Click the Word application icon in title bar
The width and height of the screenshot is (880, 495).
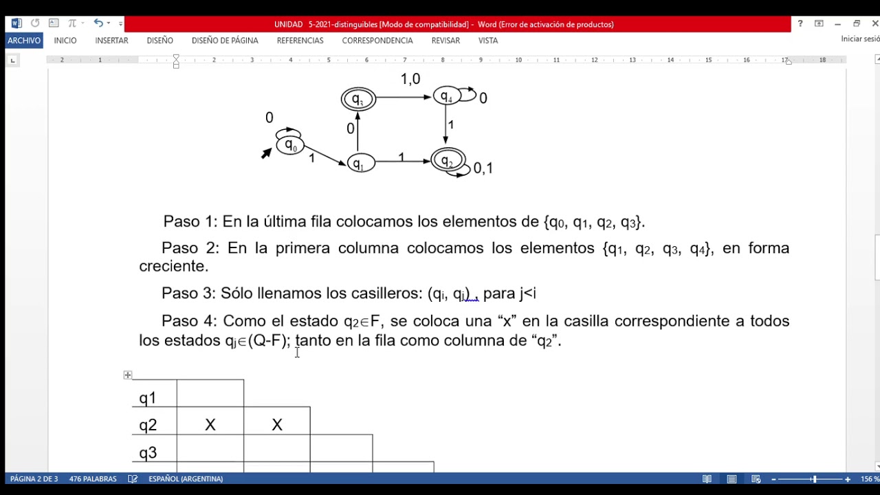[16, 23]
